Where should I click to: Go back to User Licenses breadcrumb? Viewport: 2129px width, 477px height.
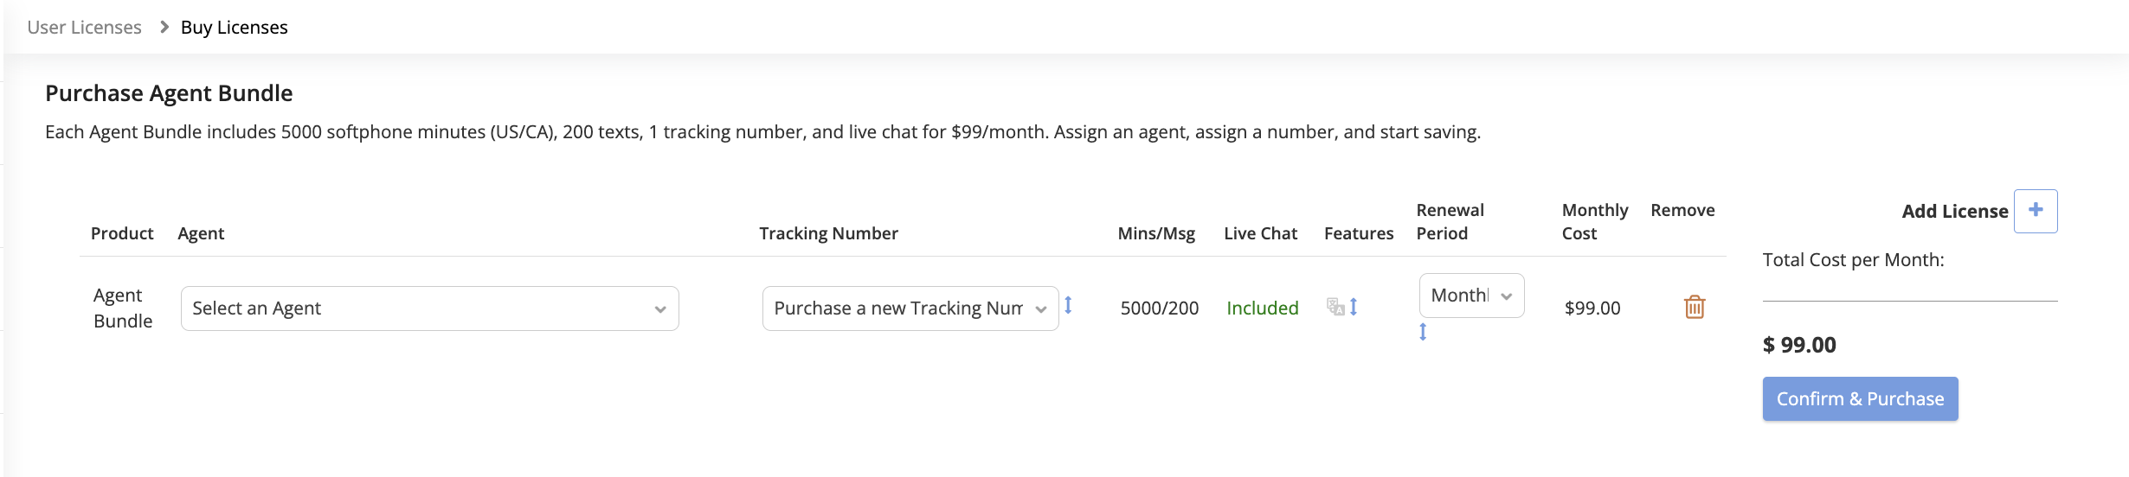pyautogui.click(x=84, y=28)
